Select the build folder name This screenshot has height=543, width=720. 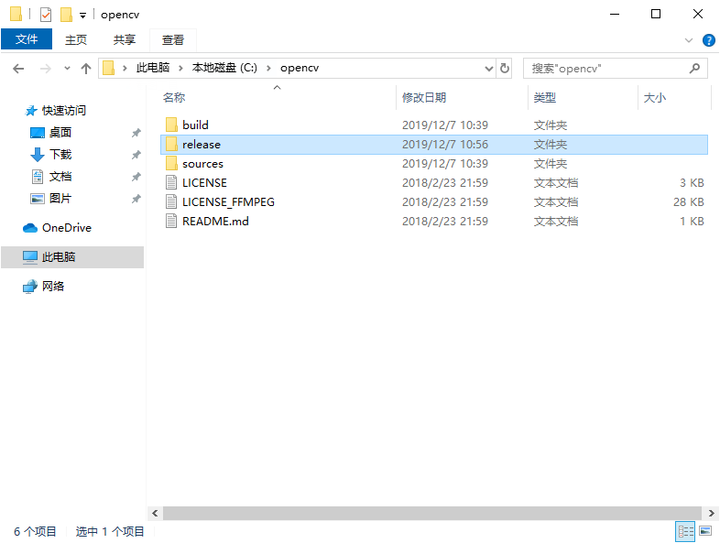(x=195, y=125)
